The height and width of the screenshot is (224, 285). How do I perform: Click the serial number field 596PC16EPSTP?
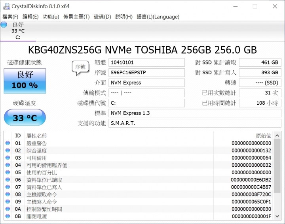(x=146, y=73)
